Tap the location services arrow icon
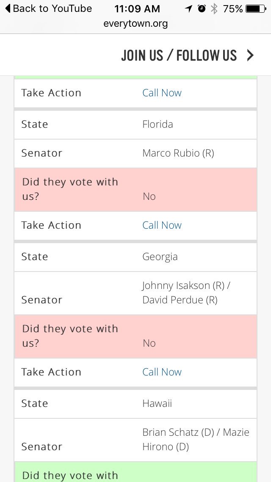 (x=188, y=9)
